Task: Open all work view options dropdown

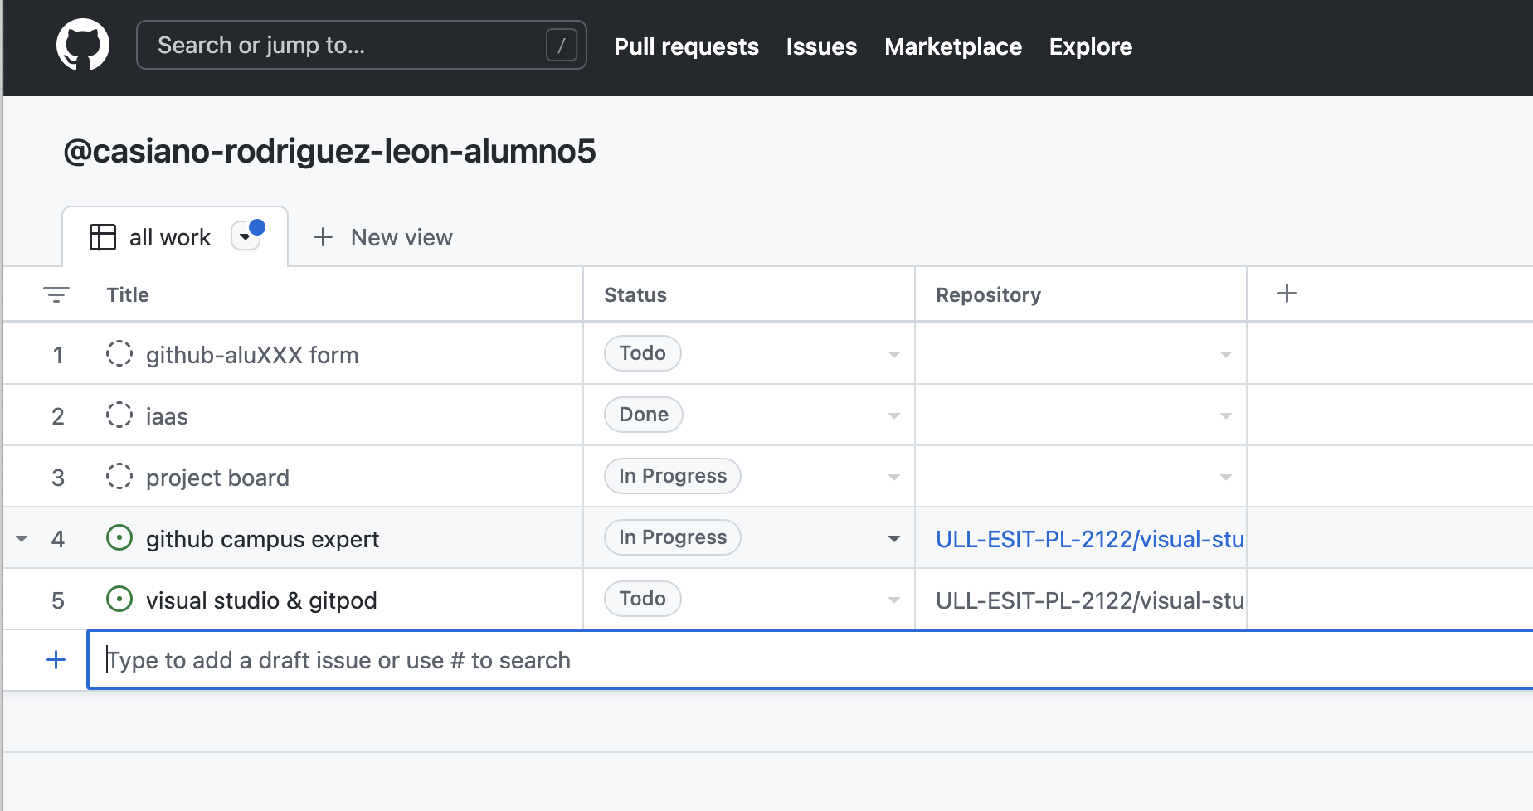Action: pyautogui.click(x=246, y=236)
